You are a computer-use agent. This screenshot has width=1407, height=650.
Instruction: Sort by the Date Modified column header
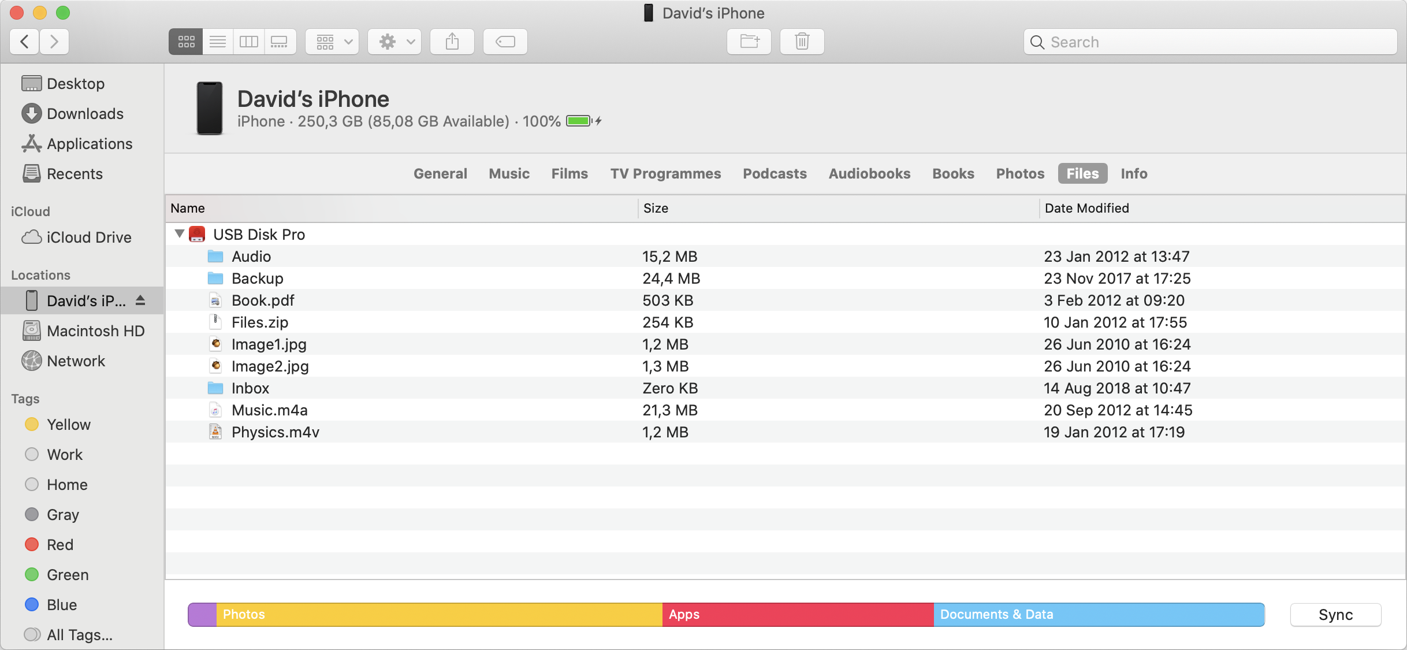1222,208
